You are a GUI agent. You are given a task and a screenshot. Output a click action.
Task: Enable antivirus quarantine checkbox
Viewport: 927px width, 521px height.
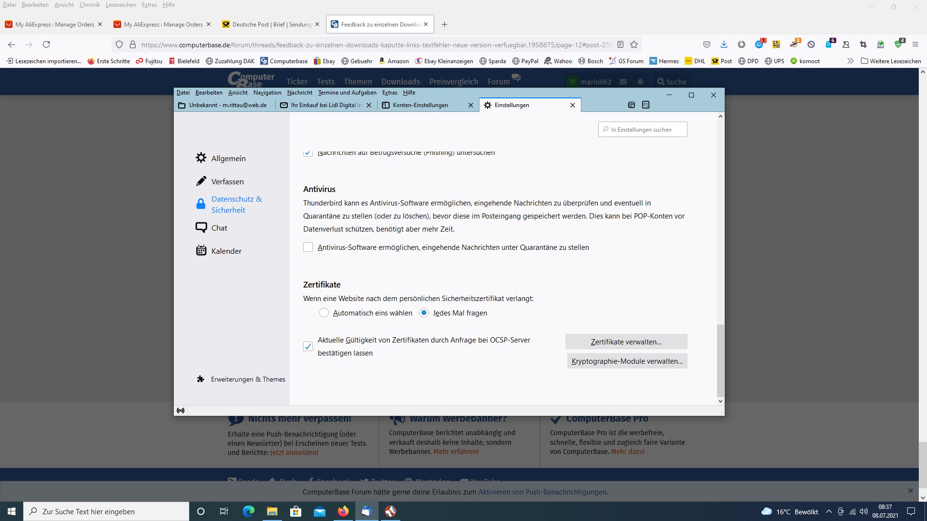coord(308,247)
